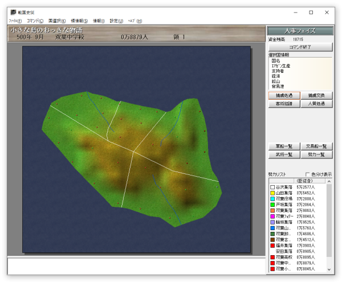Click the red faction icon for 福井集落
The image size is (342, 282).
[x=271, y=246]
